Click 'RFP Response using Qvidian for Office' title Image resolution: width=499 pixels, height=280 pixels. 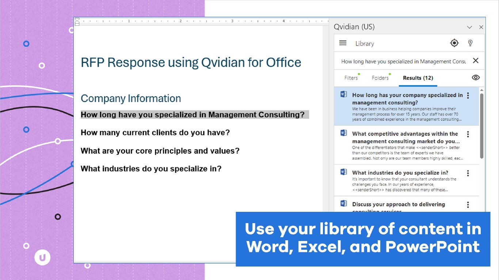191,63
